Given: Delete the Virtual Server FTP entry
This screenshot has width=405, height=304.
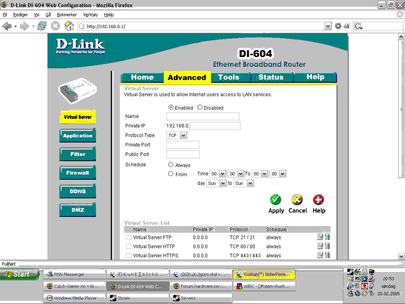Looking at the screenshot, I should tap(327, 237).
